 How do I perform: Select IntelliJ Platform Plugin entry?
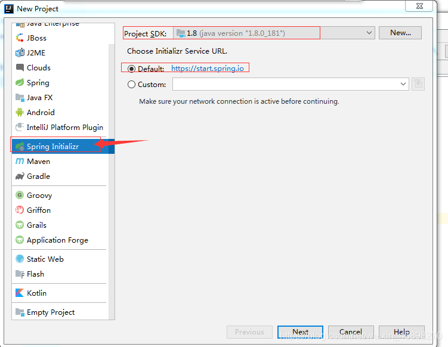click(60, 127)
